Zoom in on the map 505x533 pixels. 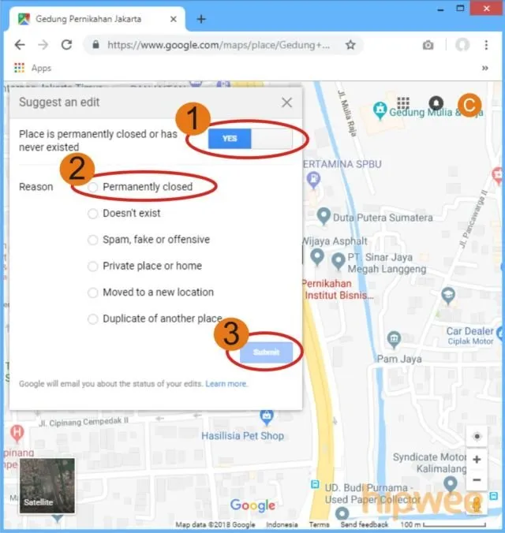(477, 460)
